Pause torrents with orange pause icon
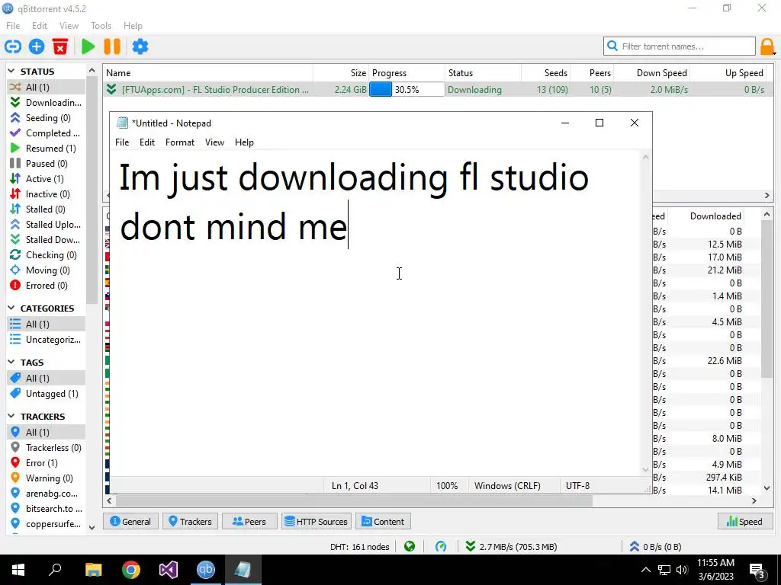Viewport: 781px width, 585px height. tap(112, 46)
